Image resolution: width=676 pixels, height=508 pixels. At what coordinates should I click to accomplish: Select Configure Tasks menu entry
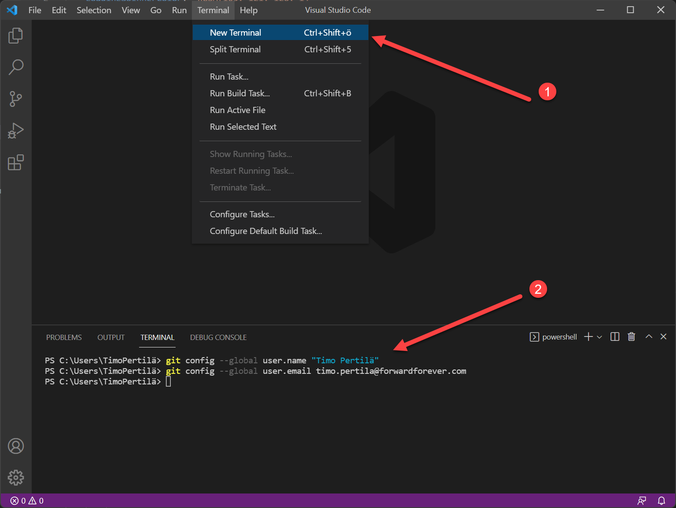coord(242,214)
